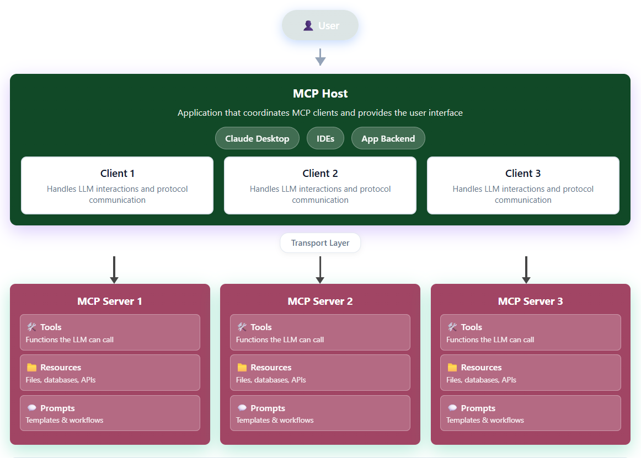Image resolution: width=641 pixels, height=458 pixels.
Task: Click the Client 3 card
Action: pyautogui.click(x=522, y=185)
